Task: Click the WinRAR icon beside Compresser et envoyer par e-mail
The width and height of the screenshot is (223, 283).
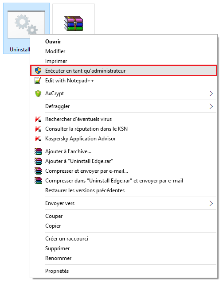Action: coord(38,171)
